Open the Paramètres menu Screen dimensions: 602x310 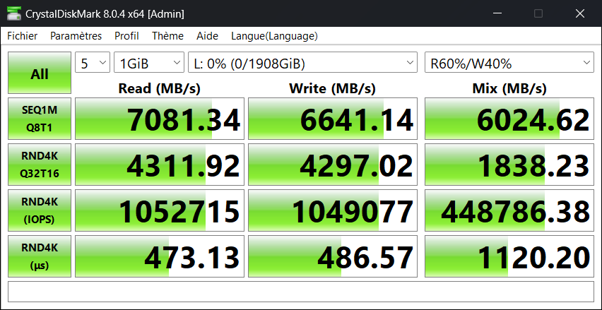76,36
